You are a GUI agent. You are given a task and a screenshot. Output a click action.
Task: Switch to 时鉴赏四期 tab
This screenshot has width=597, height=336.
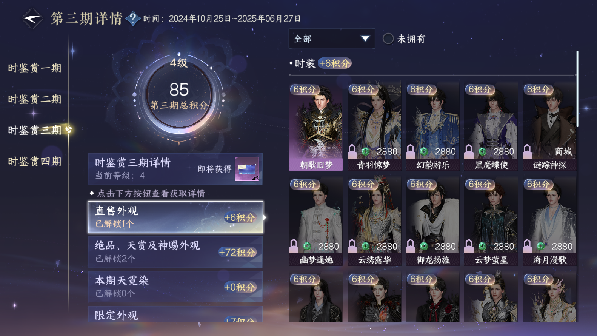[x=35, y=162]
